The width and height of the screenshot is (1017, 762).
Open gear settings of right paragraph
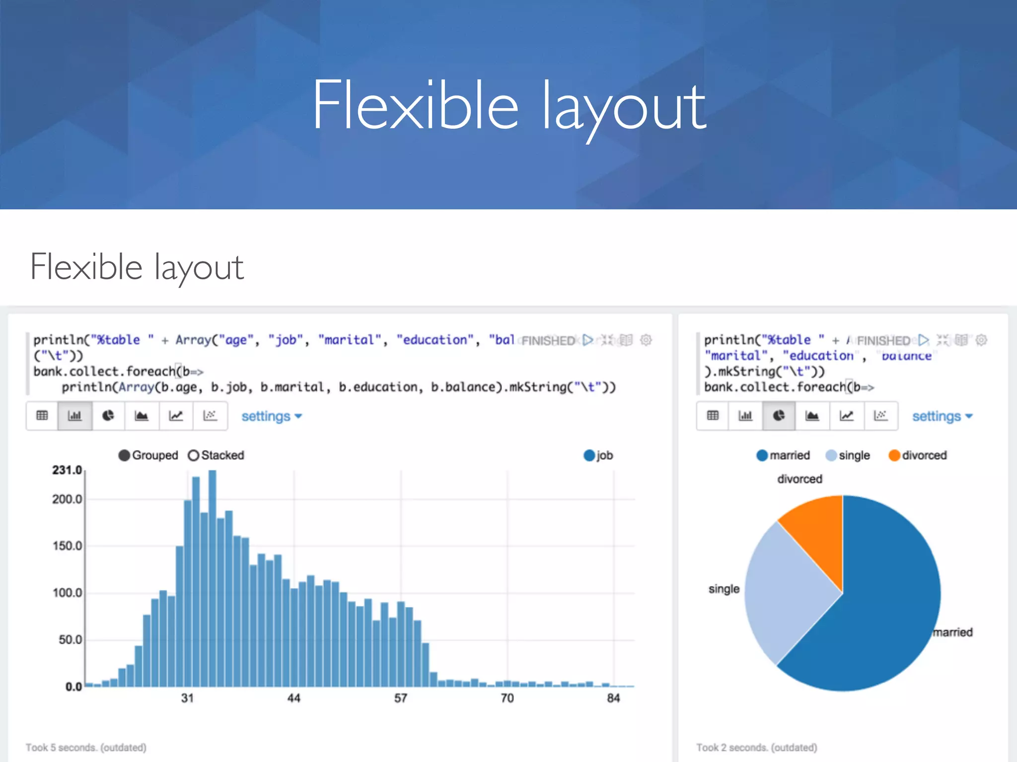coord(981,340)
